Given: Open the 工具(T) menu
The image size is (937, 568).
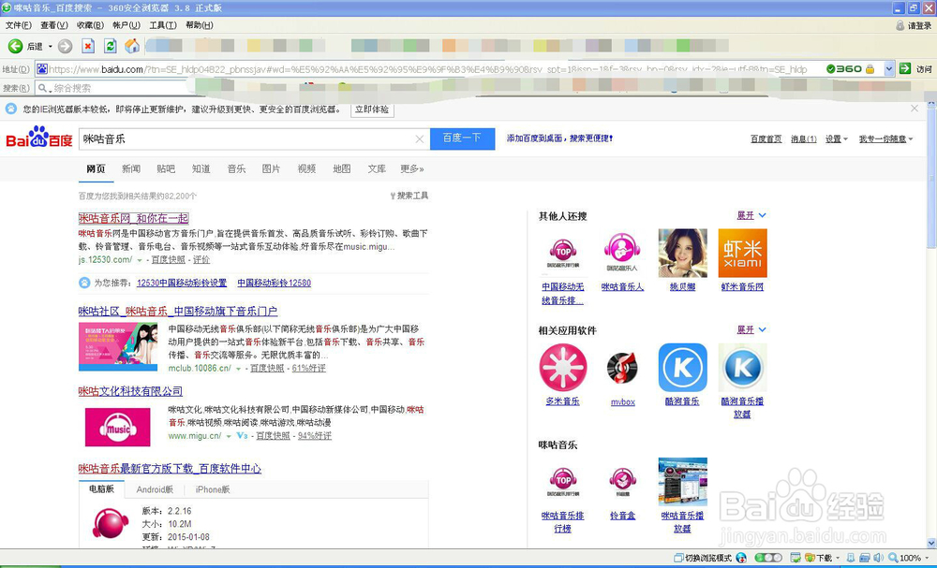Looking at the screenshot, I should [x=163, y=25].
